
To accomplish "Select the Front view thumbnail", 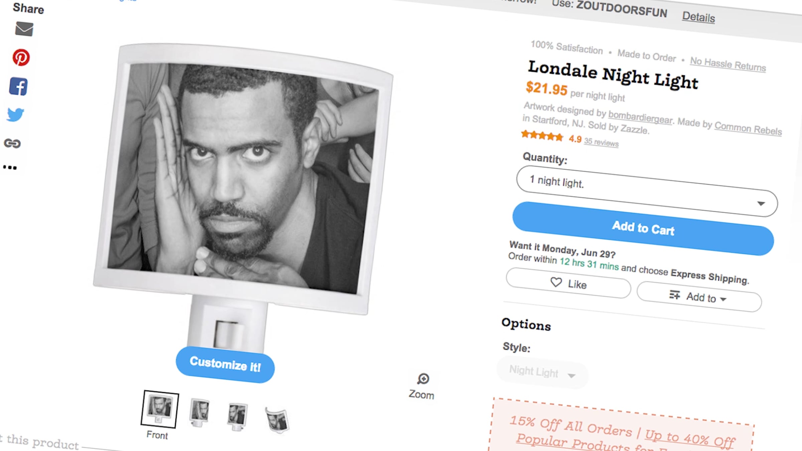I will click(160, 409).
